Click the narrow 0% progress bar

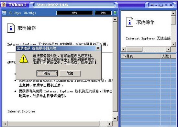pyautogui.click(x=103, y=13)
